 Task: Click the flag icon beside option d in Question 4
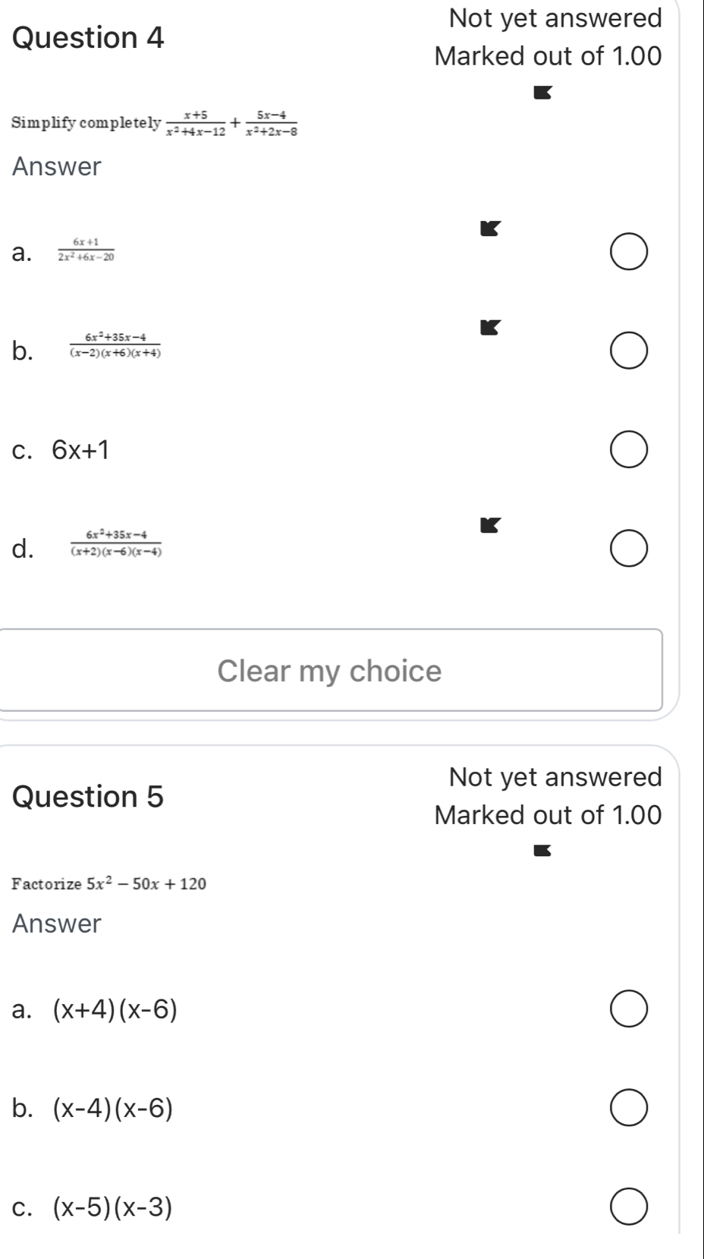coord(490,524)
